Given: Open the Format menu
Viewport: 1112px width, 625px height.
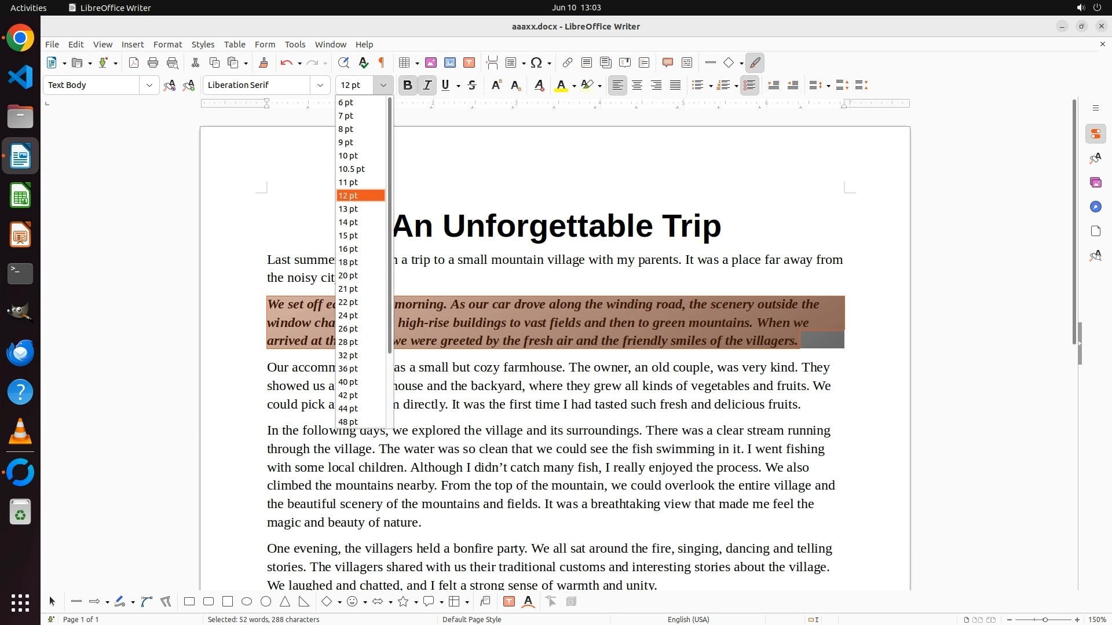Looking at the screenshot, I should (x=167, y=44).
